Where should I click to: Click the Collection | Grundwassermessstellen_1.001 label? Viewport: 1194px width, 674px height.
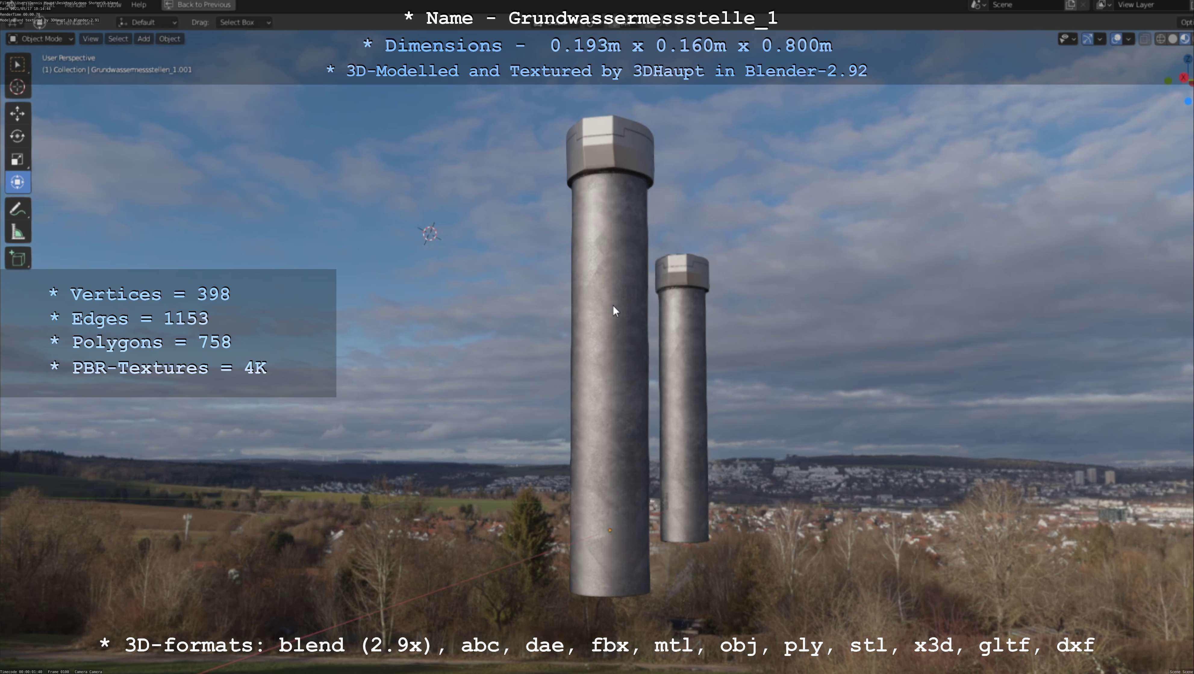coord(117,70)
